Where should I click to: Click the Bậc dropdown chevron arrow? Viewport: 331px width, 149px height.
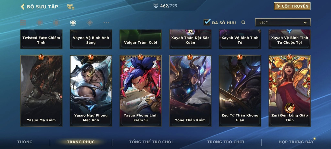(305, 23)
